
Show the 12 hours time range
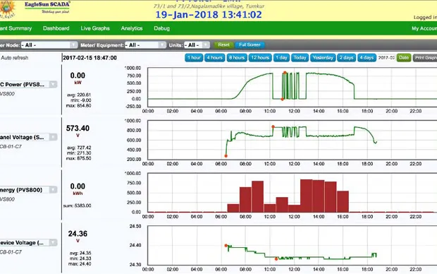click(x=260, y=58)
